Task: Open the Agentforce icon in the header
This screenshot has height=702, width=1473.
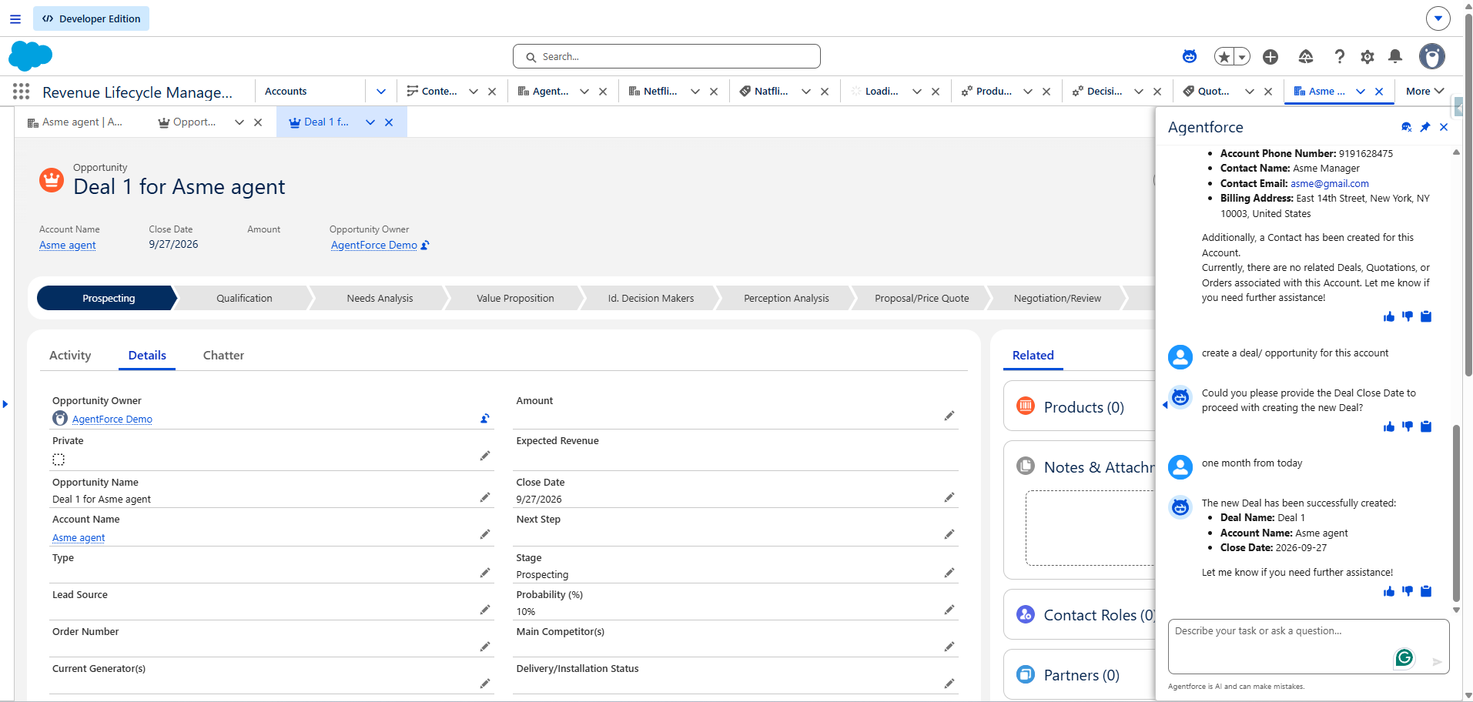Action: point(1190,56)
